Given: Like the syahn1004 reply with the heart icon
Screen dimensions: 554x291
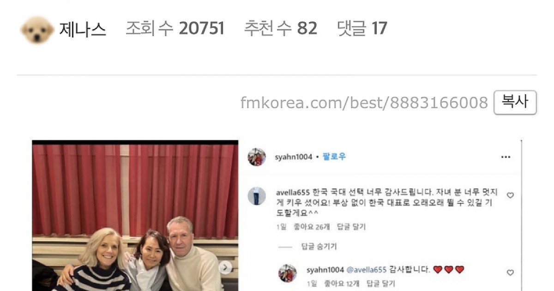Looking at the screenshot, I should point(510,273).
